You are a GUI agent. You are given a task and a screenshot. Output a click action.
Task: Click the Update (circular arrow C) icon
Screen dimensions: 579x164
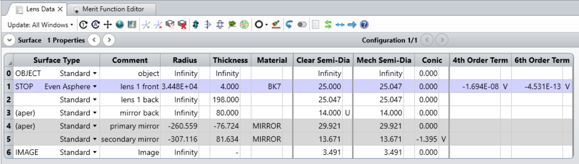(84, 25)
